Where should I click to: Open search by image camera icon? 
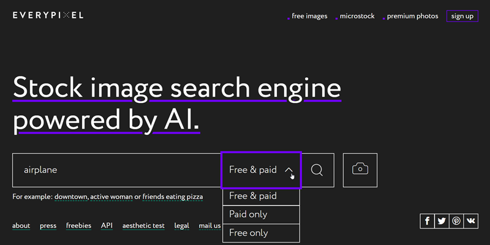(x=360, y=170)
